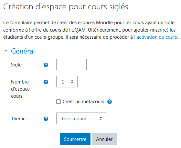Click the Création d'espace pour cours siglés title
181x148 pixels.
click(x=66, y=7)
